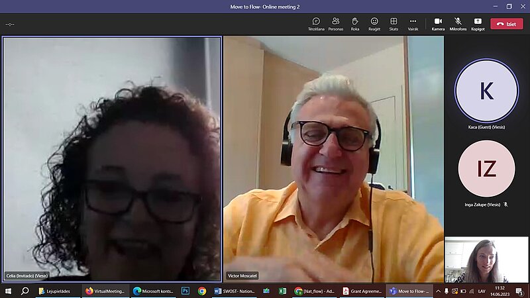Share your screen with Kopīgot
Screen dimensions: 530x298
point(478,24)
